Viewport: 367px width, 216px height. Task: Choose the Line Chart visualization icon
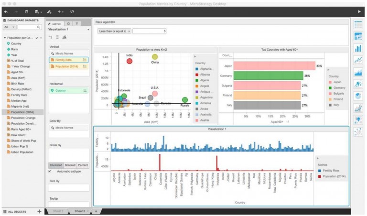point(358,60)
